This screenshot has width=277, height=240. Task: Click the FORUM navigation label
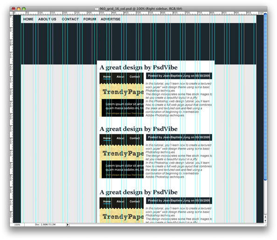click(x=90, y=19)
